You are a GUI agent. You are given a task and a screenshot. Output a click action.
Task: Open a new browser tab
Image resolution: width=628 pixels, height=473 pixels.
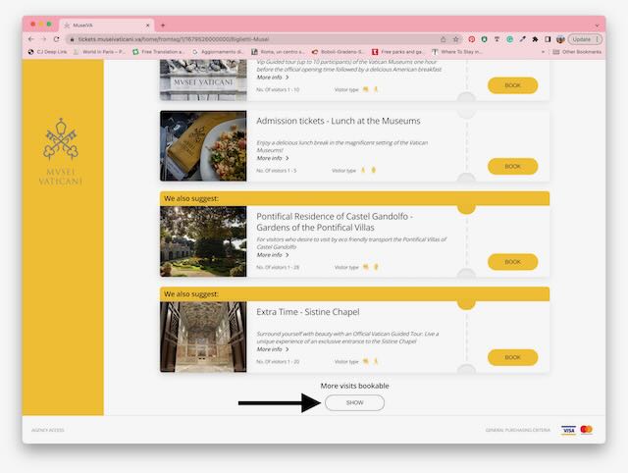(x=163, y=26)
